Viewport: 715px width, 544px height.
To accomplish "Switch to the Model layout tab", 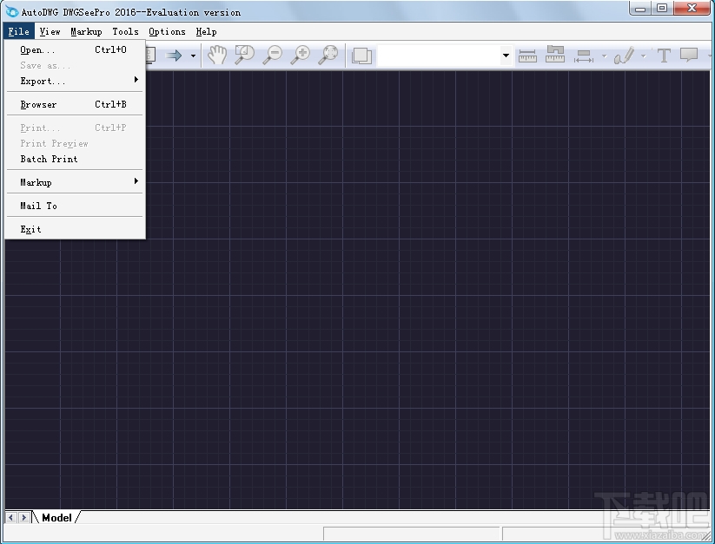I will 56,518.
